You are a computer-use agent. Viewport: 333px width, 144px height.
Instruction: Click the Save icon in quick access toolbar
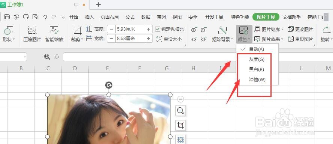click(7, 17)
